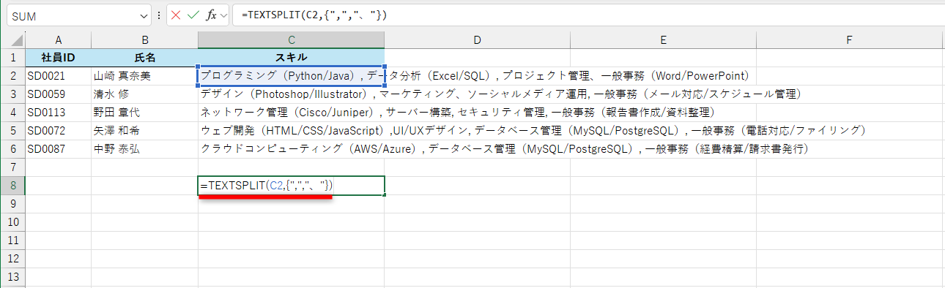Select row 10 header
The image size is (945, 288).
pyautogui.click(x=12, y=222)
